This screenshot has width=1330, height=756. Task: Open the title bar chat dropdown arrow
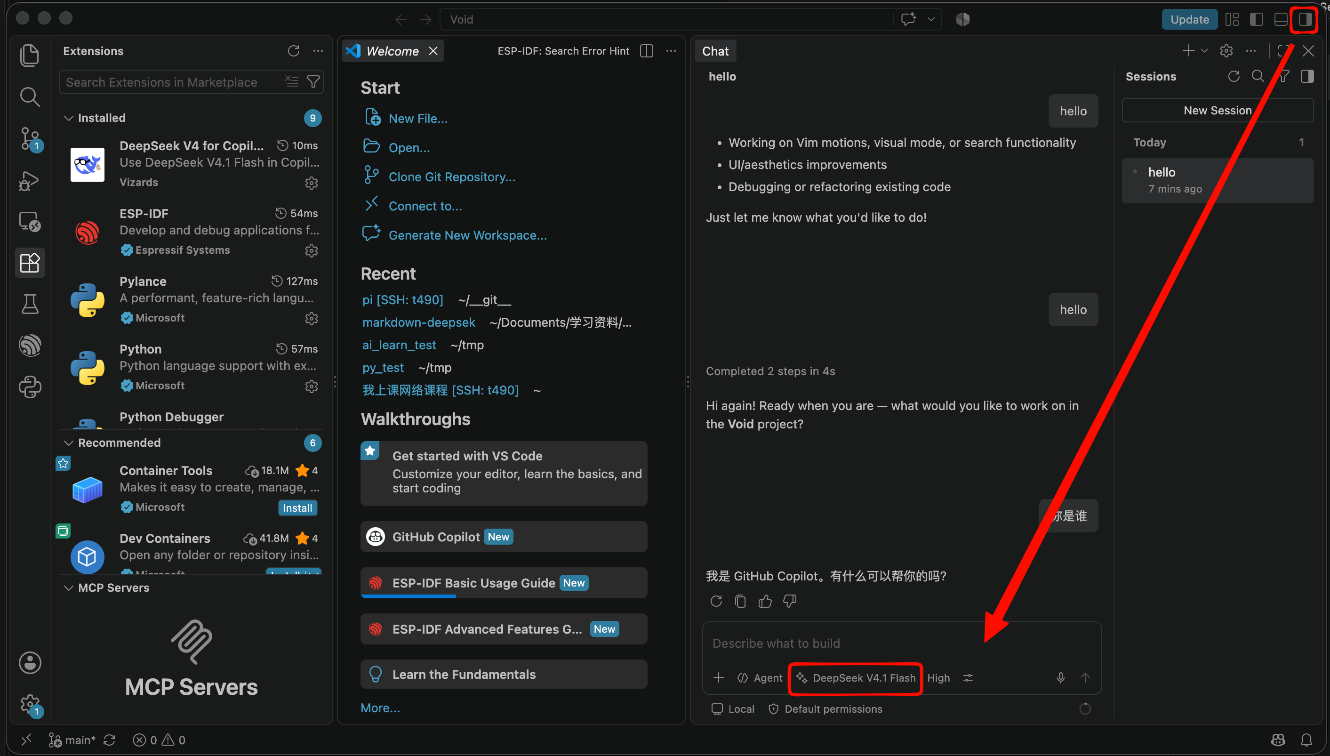pyautogui.click(x=931, y=19)
